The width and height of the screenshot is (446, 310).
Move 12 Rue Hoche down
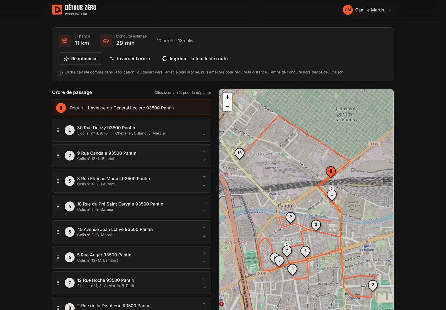(204, 287)
